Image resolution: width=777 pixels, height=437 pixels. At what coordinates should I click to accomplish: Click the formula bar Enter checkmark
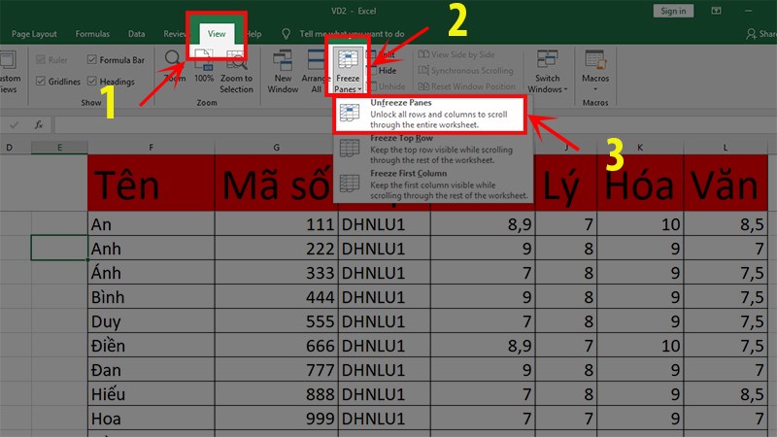click(x=14, y=125)
